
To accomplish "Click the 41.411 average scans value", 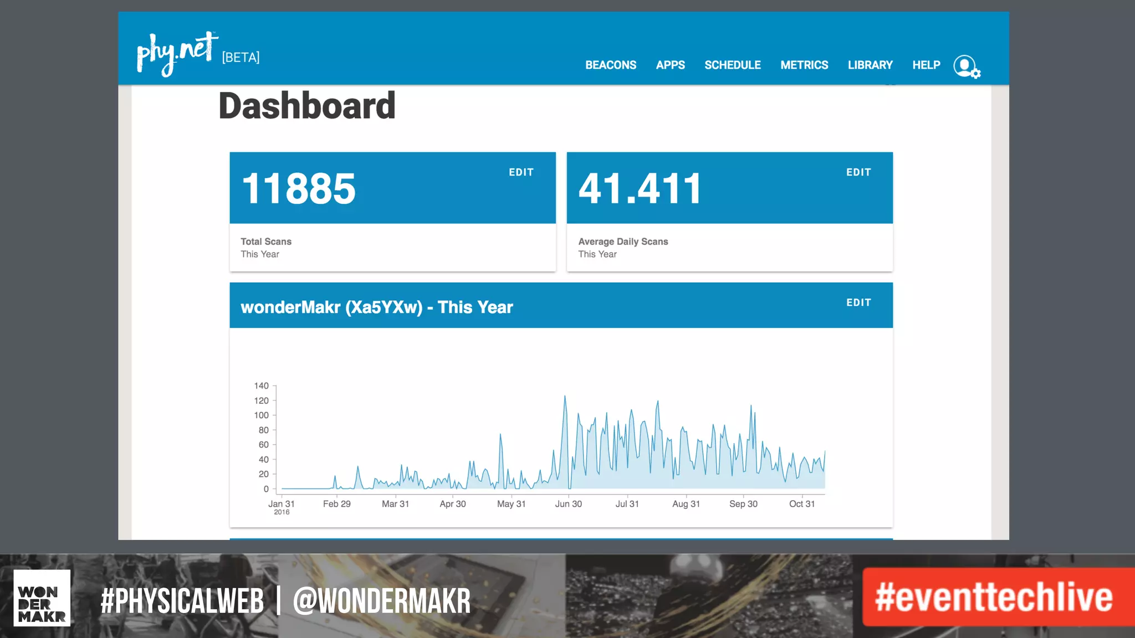I will (x=640, y=189).
